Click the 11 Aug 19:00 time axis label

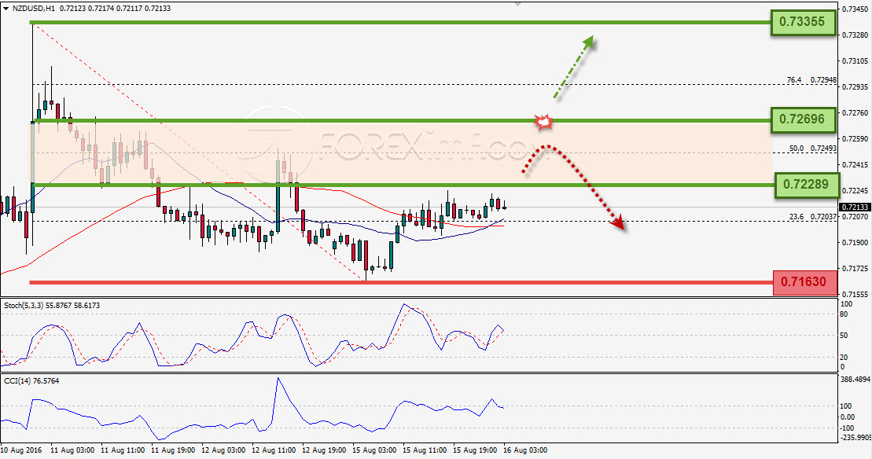pyautogui.click(x=173, y=450)
